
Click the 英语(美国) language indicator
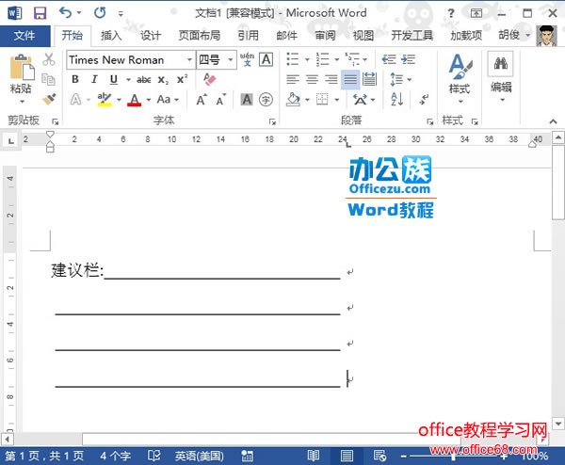pyautogui.click(x=199, y=456)
